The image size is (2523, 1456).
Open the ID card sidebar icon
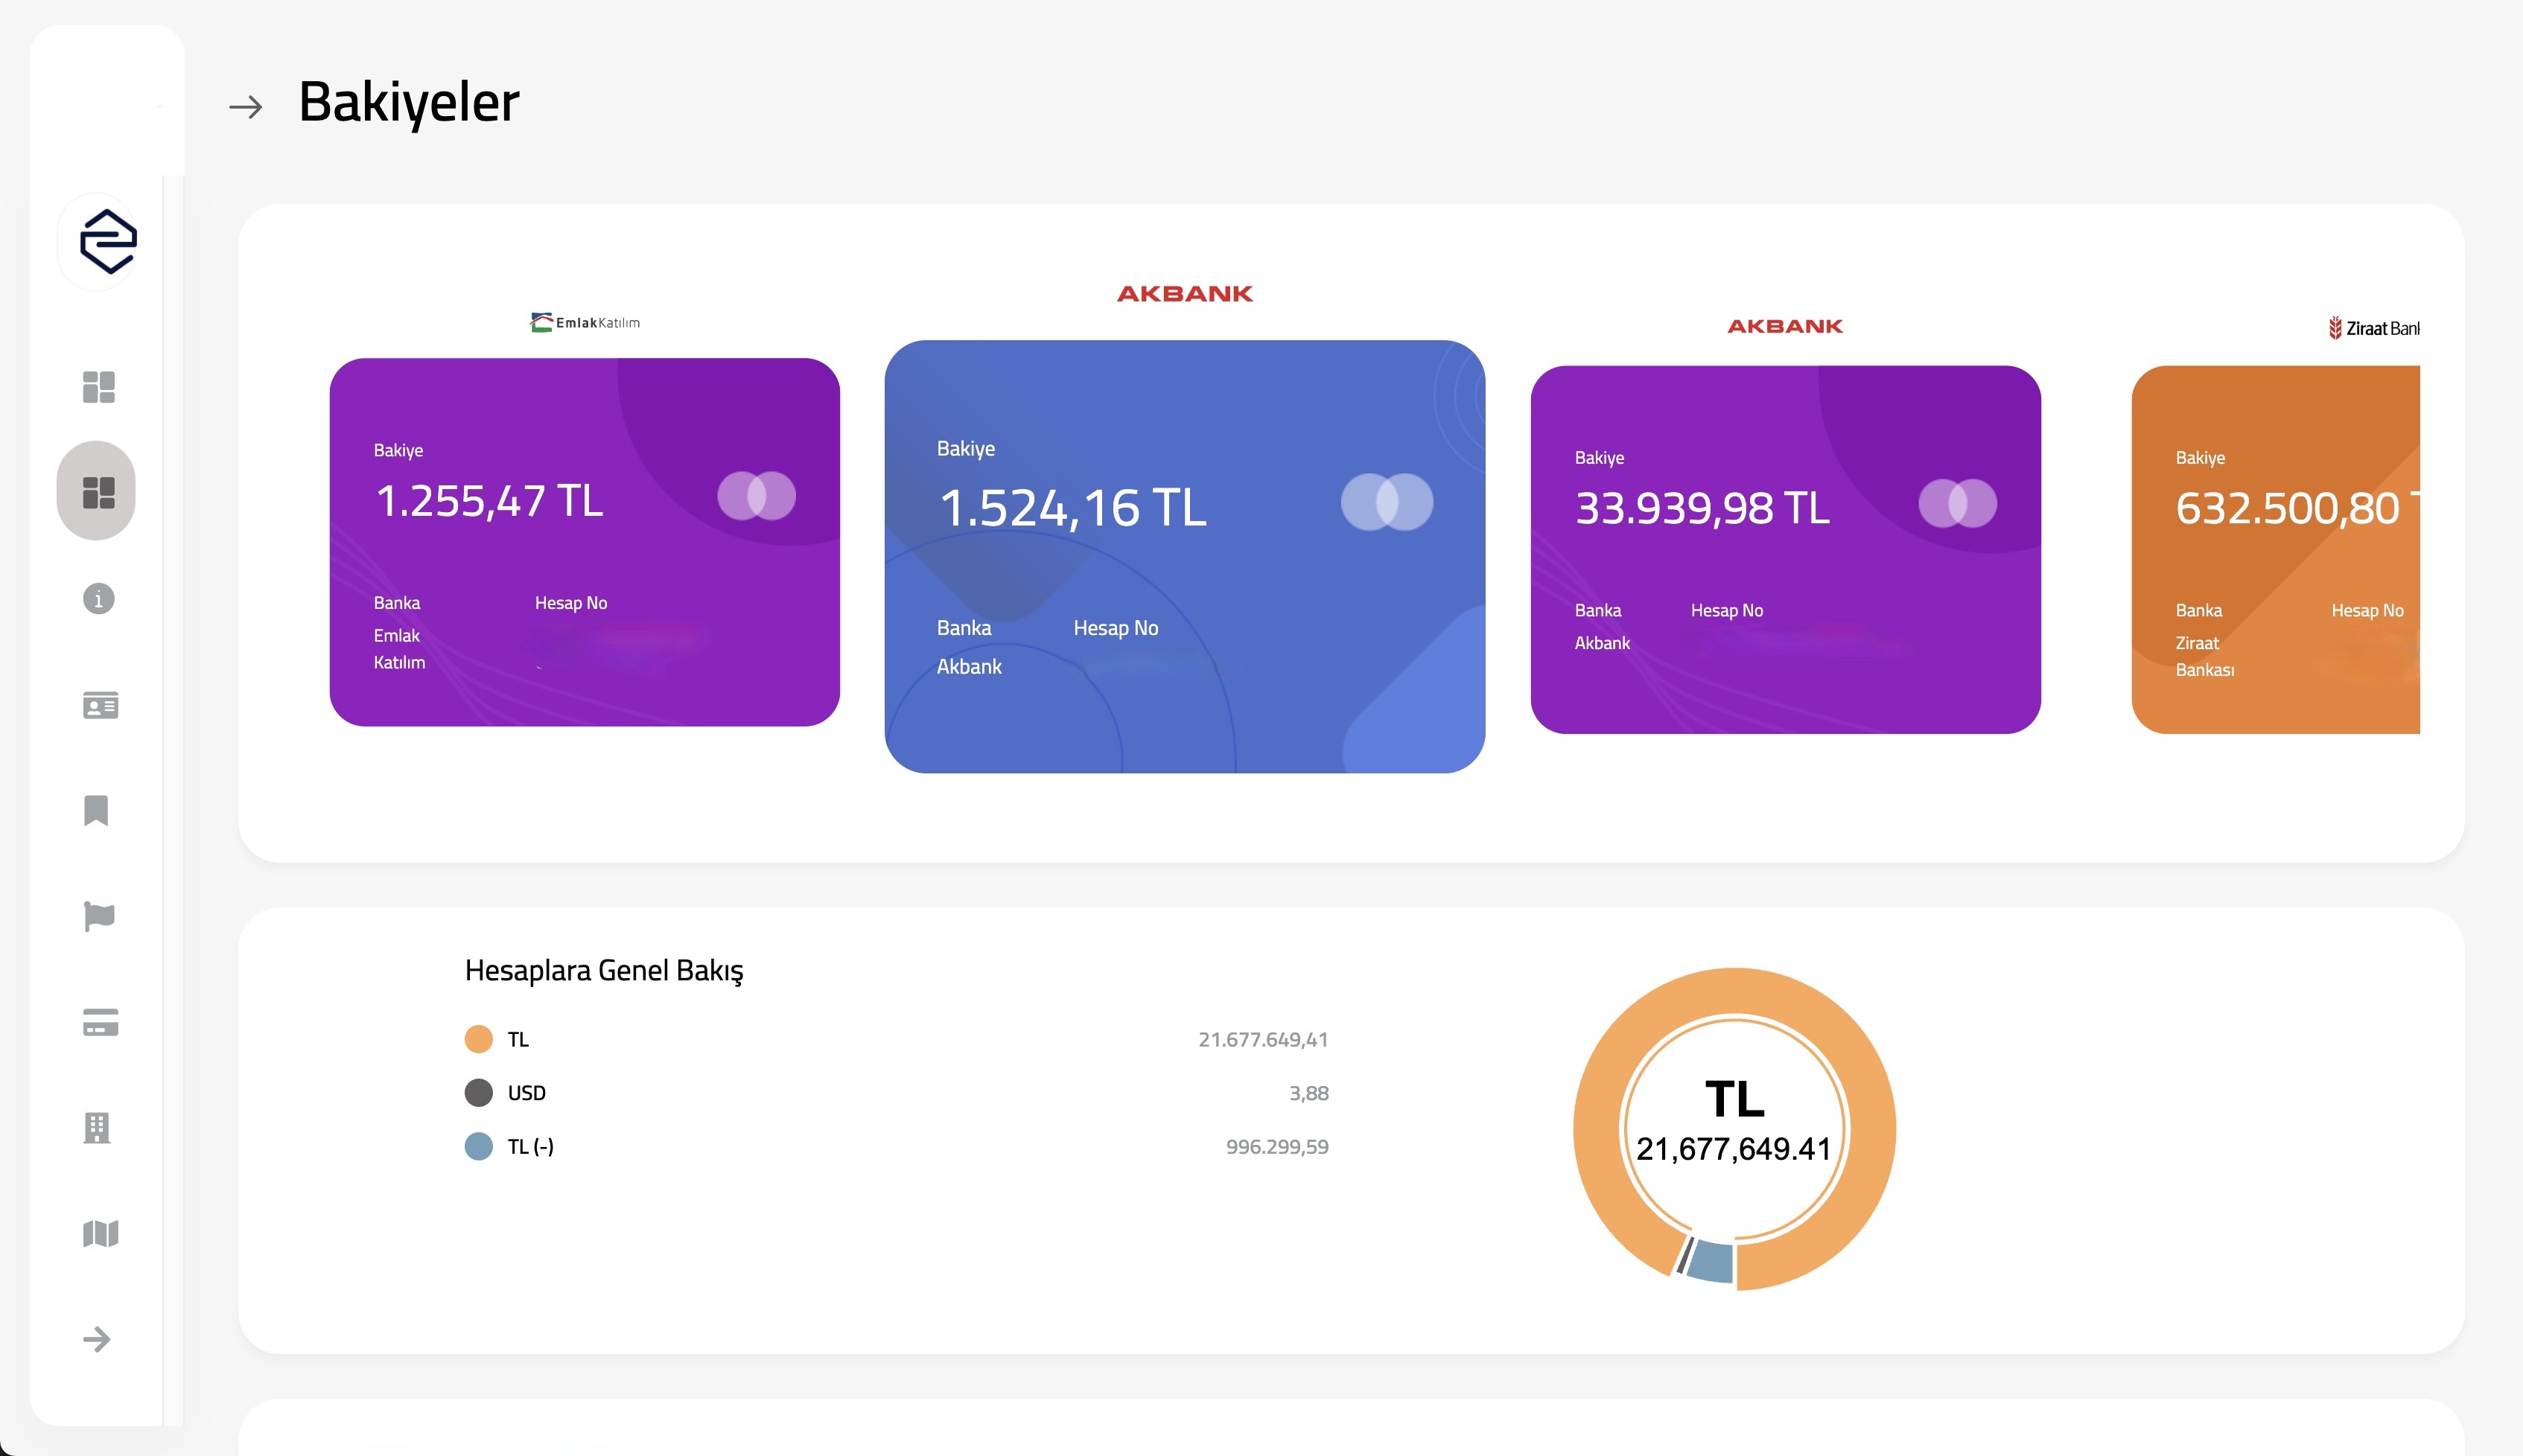coord(100,705)
